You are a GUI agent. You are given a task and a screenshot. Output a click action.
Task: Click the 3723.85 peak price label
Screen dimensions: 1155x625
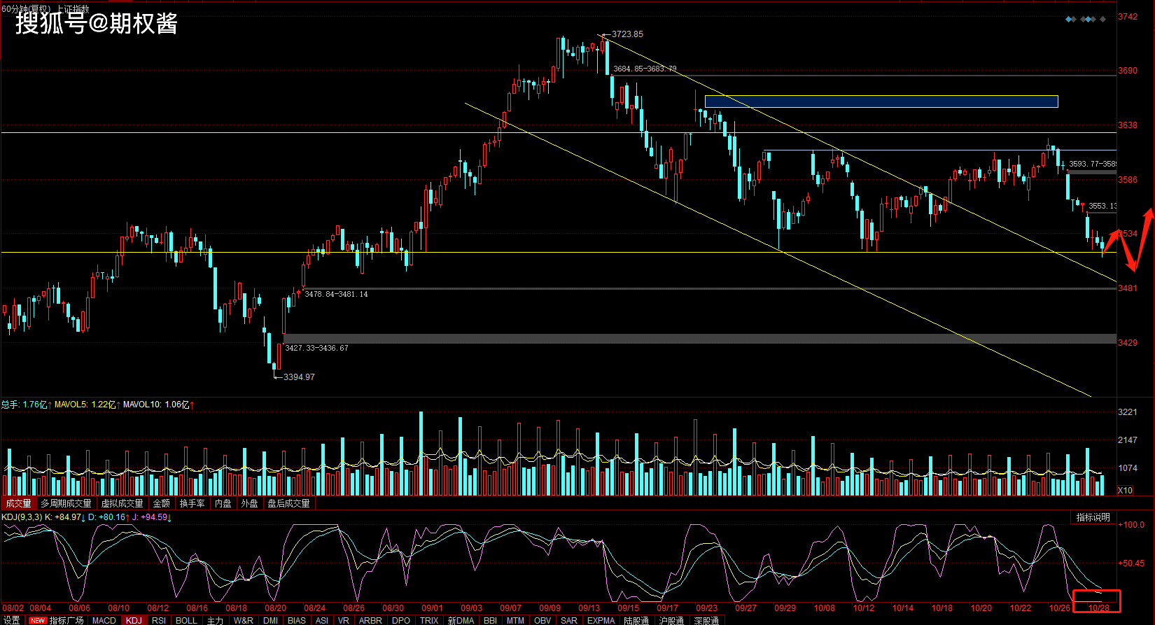pos(627,34)
